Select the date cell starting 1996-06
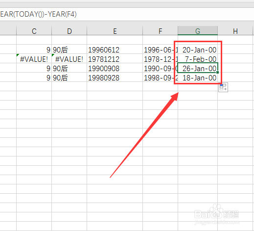 [x=160, y=49]
